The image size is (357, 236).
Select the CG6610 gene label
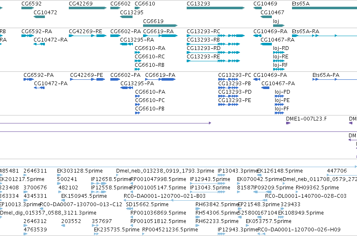[145, 4]
